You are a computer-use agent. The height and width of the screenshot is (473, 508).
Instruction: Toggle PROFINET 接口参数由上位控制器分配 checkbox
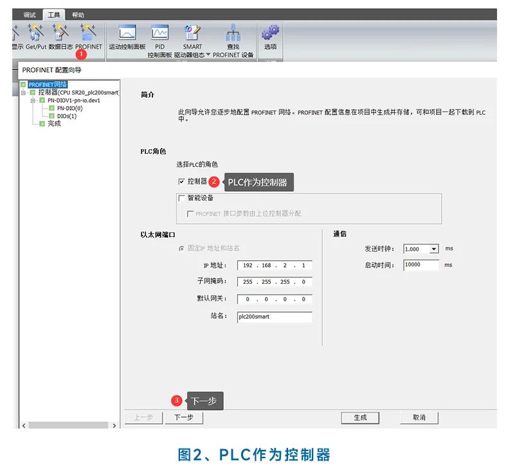(190, 214)
